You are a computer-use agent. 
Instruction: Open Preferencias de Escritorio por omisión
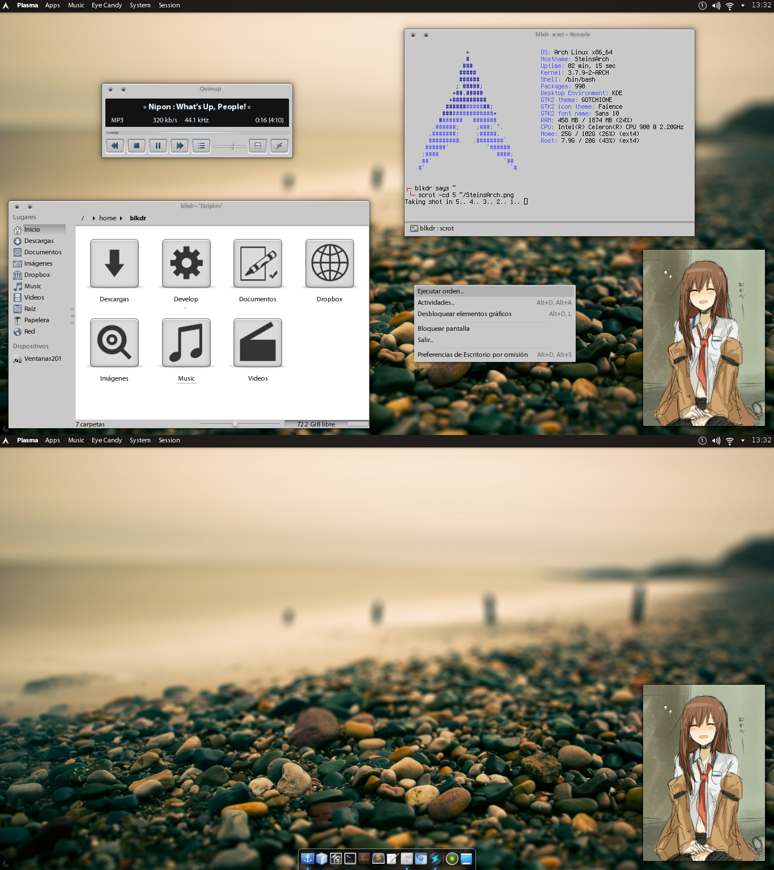tap(495, 355)
